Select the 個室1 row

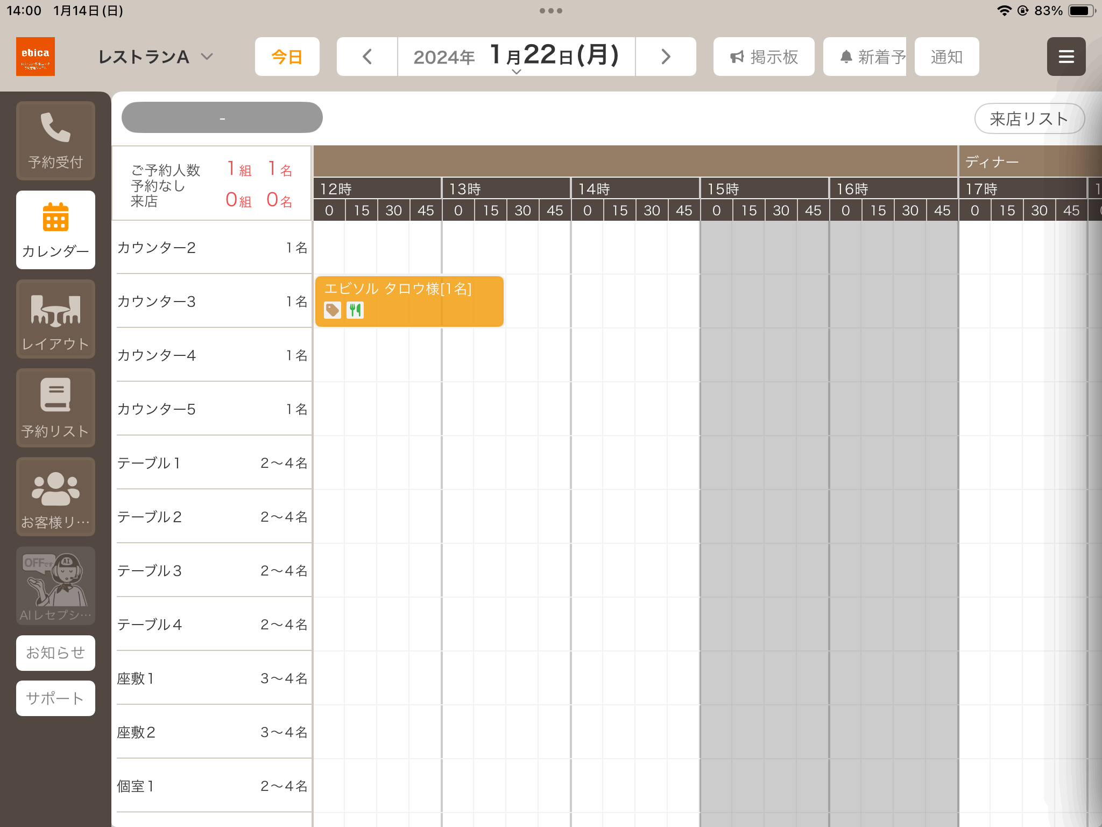212,786
